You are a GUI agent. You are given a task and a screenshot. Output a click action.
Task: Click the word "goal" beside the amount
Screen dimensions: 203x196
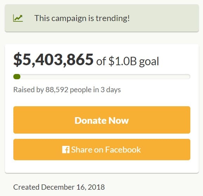point(149,62)
